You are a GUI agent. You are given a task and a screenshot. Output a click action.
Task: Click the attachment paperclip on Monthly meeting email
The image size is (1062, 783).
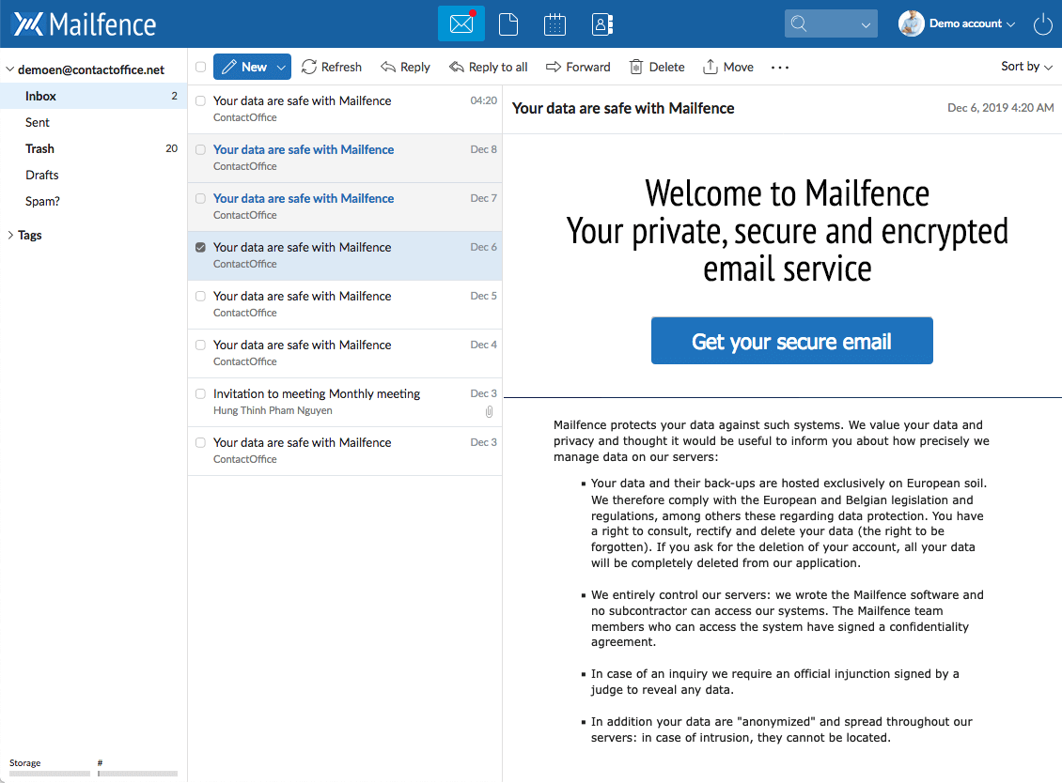pos(489,411)
